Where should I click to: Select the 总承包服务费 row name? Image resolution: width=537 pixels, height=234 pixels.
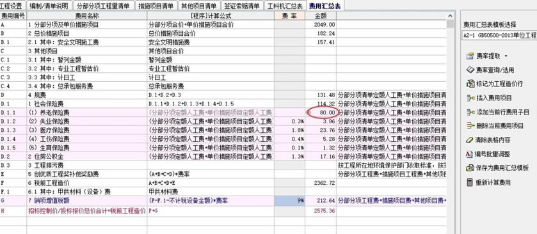[x=87, y=86]
